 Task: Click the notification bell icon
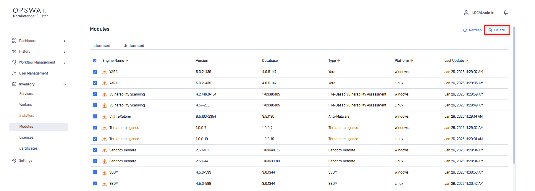pyautogui.click(x=506, y=12)
